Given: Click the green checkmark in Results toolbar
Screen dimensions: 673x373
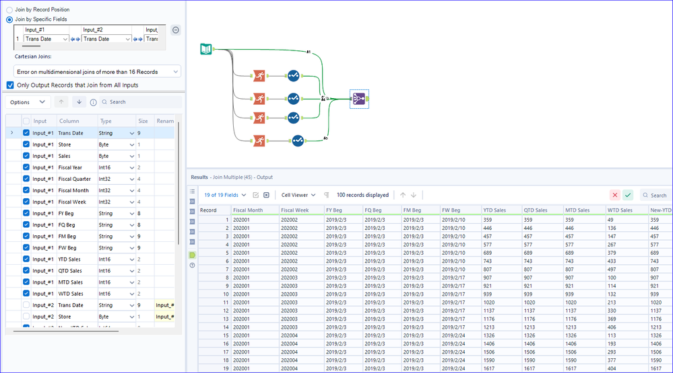Looking at the screenshot, I should click(x=628, y=195).
